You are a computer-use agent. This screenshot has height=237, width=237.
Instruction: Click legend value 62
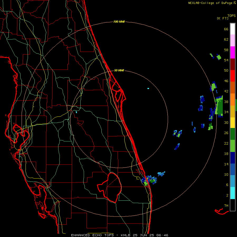[x=226, y=39]
